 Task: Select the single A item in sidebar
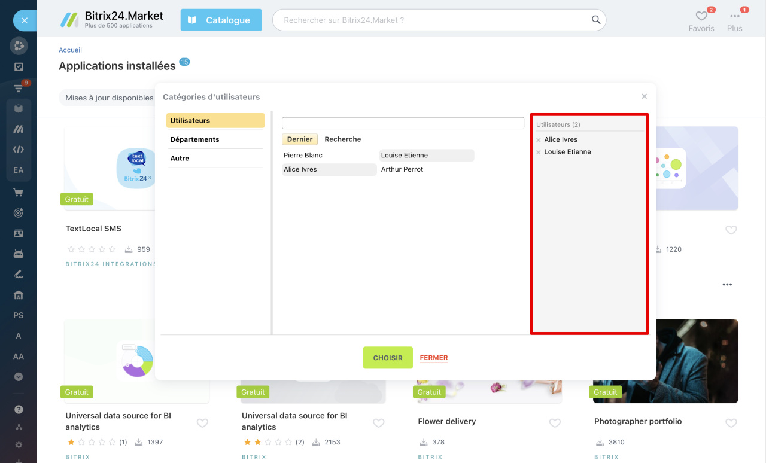pyautogui.click(x=19, y=336)
